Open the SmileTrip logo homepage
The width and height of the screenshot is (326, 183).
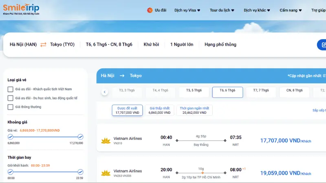coord(21,9)
